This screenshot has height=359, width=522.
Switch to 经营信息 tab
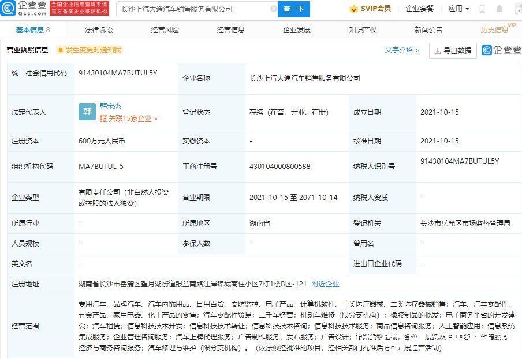pos(231,30)
